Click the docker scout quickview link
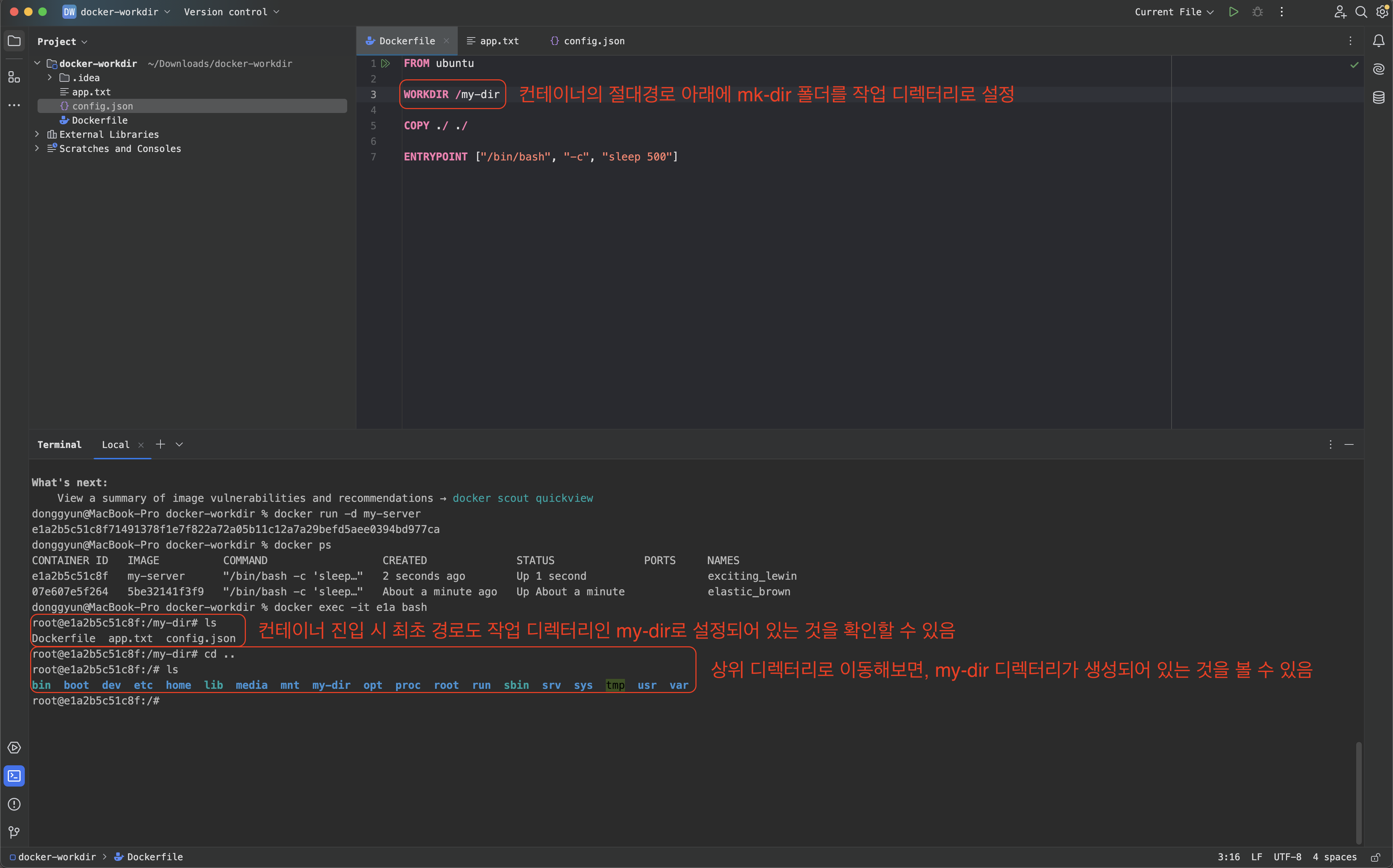The width and height of the screenshot is (1393, 868). [523, 498]
